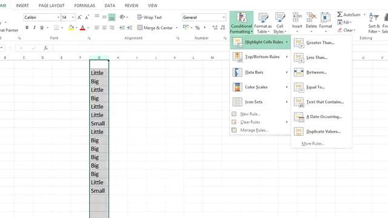
Task: Expand Icon Sets submenu
Action: [x=260, y=102]
